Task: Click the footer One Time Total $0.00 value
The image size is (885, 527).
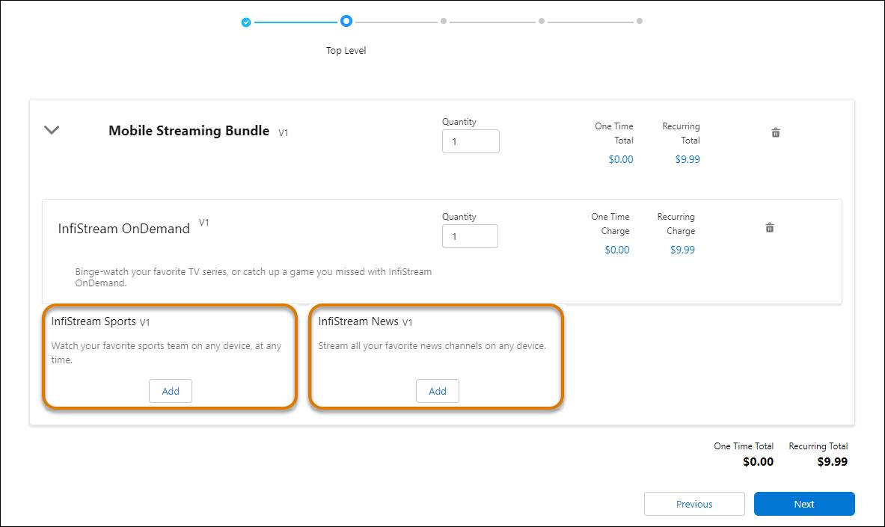Action: coord(758,461)
